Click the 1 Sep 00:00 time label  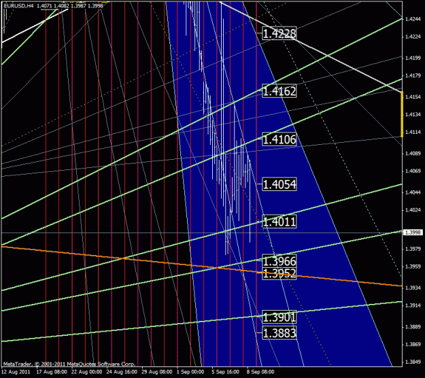(x=190, y=372)
